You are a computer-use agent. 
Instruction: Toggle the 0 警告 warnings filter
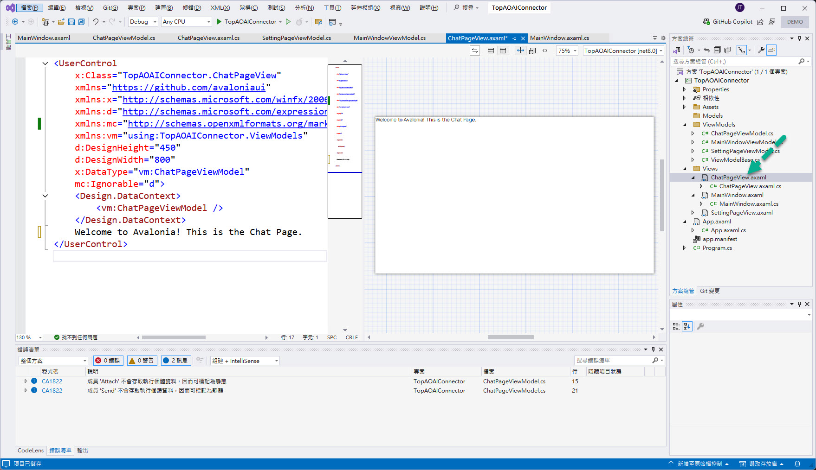pyautogui.click(x=142, y=361)
